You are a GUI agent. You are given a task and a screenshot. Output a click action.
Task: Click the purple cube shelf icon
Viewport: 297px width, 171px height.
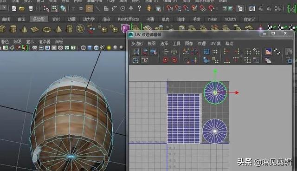pos(125,29)
